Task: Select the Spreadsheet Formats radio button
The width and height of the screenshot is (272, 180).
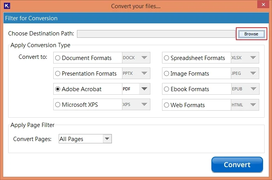Action: [166, 58]
